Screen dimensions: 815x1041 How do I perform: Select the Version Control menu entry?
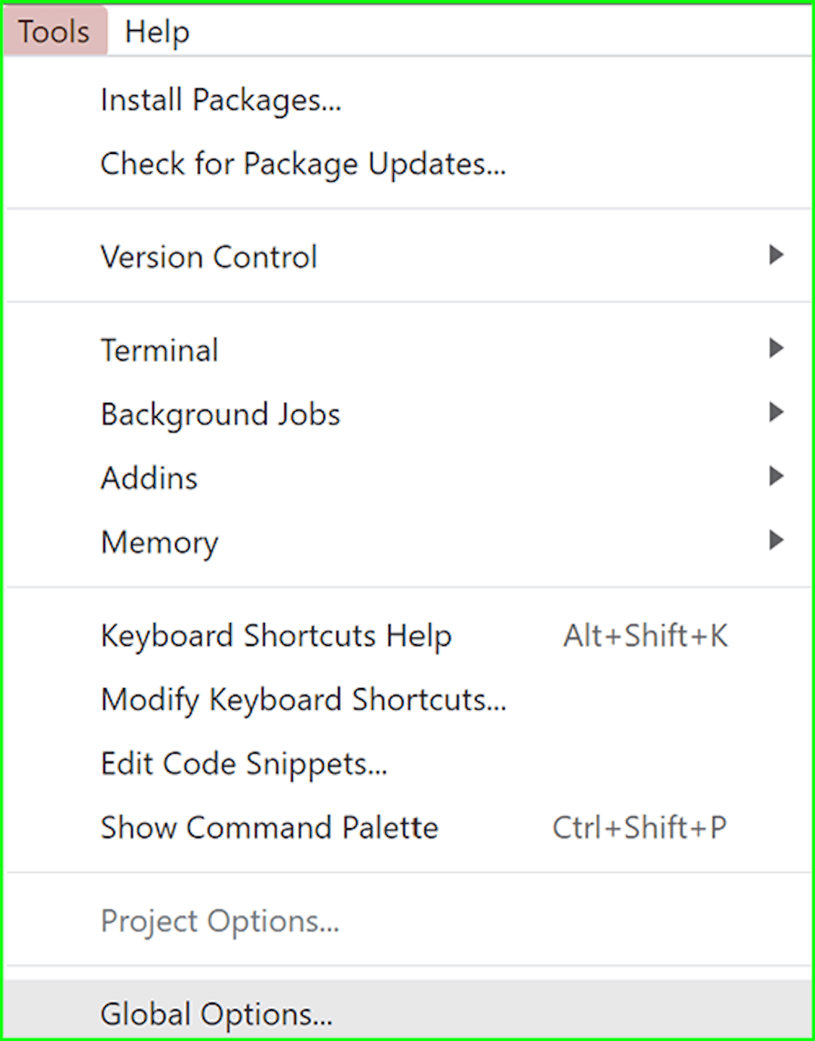click(208, 256)
